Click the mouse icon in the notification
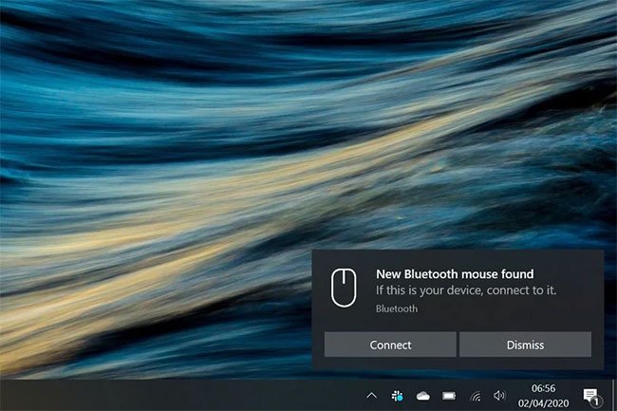Viewport: 617px width, 411px height. click(x=343, y=287)
